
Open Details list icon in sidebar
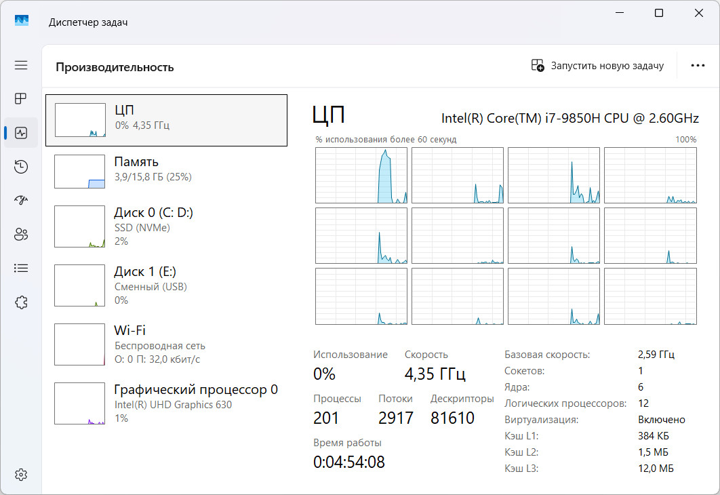point(21,268)
